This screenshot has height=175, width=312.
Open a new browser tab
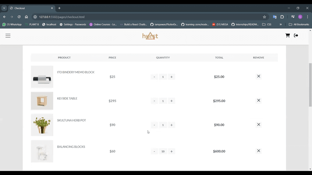point(59,8)
